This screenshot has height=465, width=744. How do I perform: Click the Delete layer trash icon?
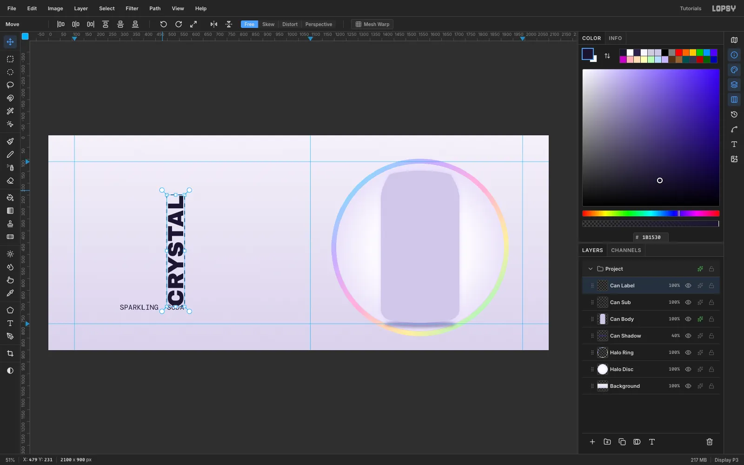[x=710, y=442]
